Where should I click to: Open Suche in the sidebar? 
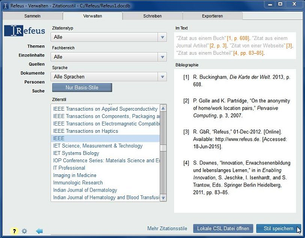point(38,91)
